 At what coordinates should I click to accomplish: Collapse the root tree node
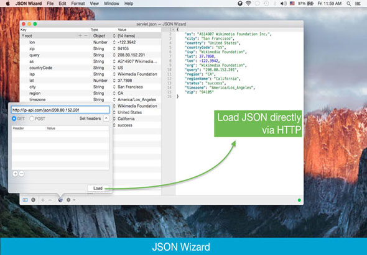[23, 36]
